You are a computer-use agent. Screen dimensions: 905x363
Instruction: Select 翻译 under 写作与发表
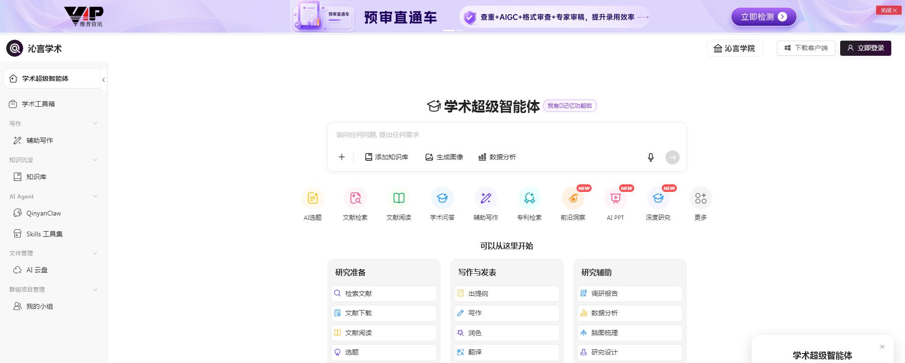[507, 352]
